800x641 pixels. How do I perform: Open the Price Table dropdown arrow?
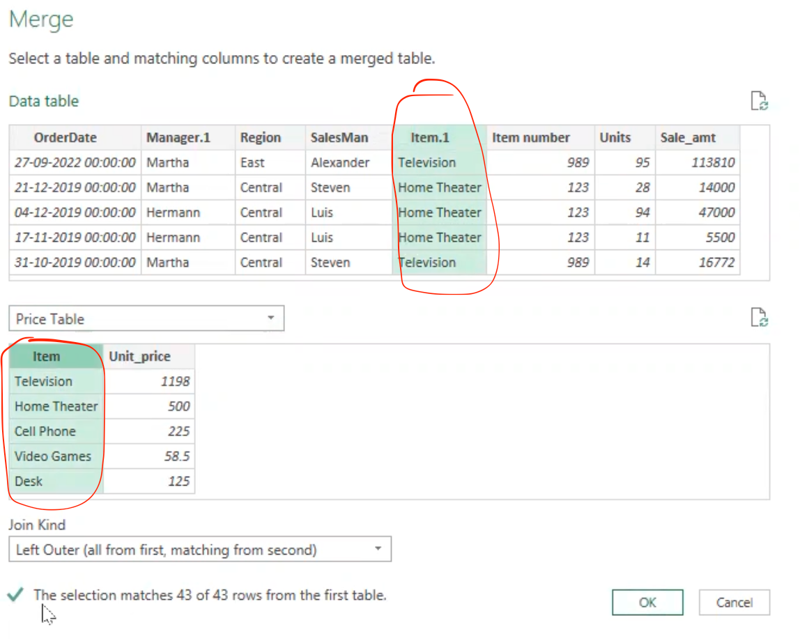coord(271,318)
